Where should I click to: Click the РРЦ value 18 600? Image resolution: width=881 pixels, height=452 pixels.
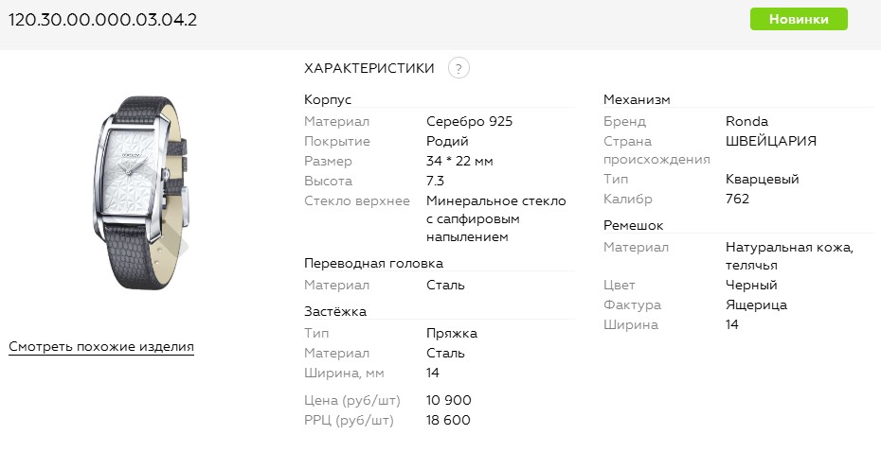point(448,420)
